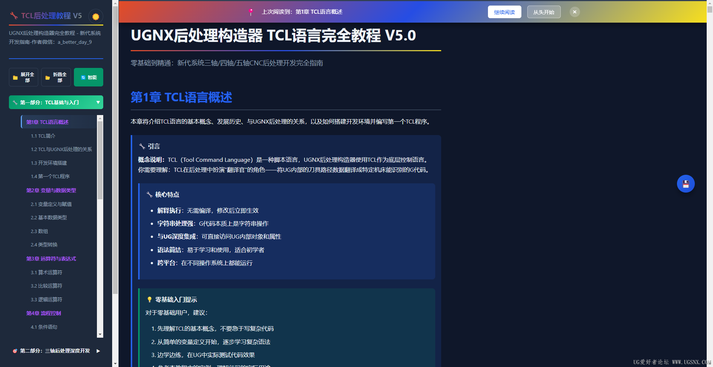Image resolution: width=713 pixels, height=367 pixels.
Task: Open 第1章 TCL语言概述 in sidebar
Action: [59, 122]
